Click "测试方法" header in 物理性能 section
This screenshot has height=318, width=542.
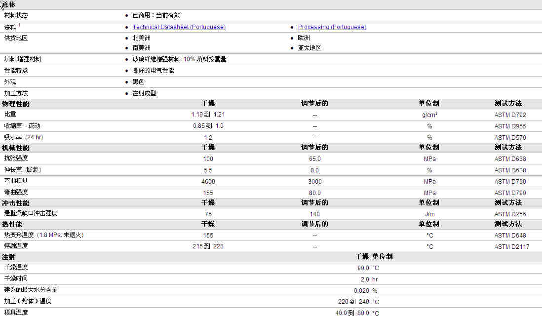point(508,103)
